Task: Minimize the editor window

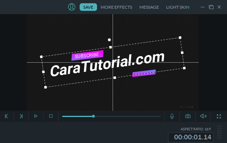Action: [x=202, y=7]
